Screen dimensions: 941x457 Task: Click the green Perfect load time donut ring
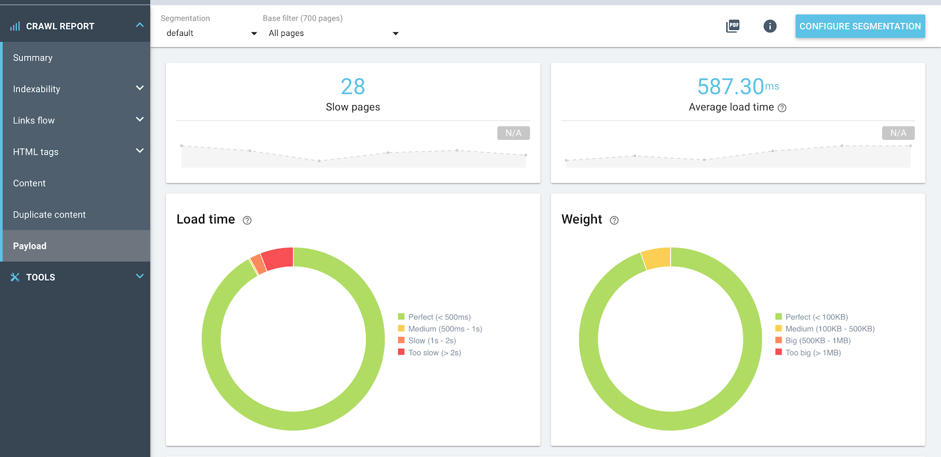[293, 421]
